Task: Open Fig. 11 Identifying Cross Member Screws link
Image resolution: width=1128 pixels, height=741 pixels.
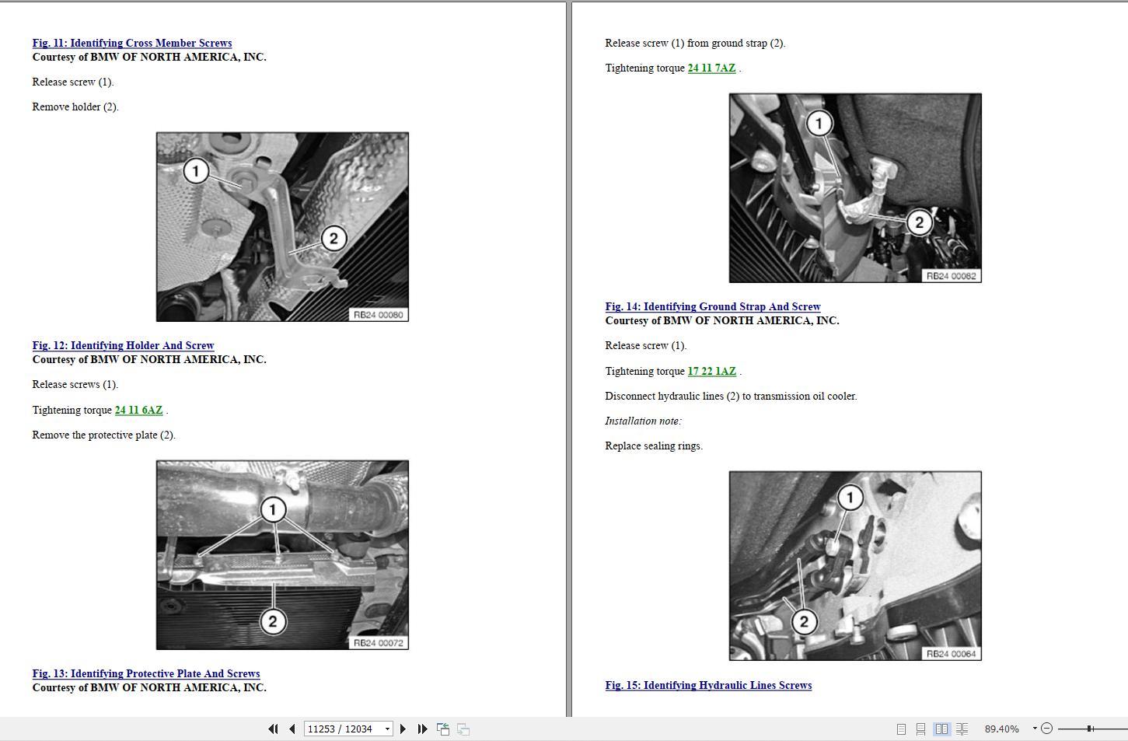Action: point(132,44)
